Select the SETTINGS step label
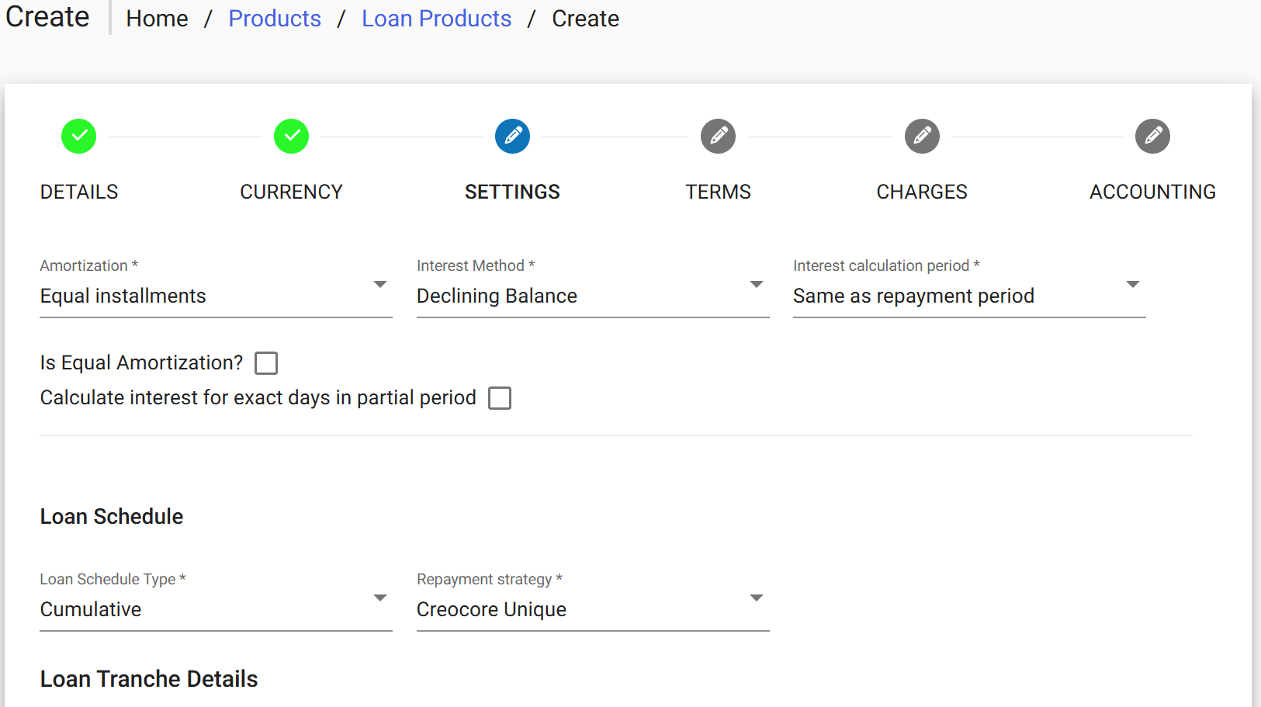Viewport: 1261px width, 707px height. point(513,192)
